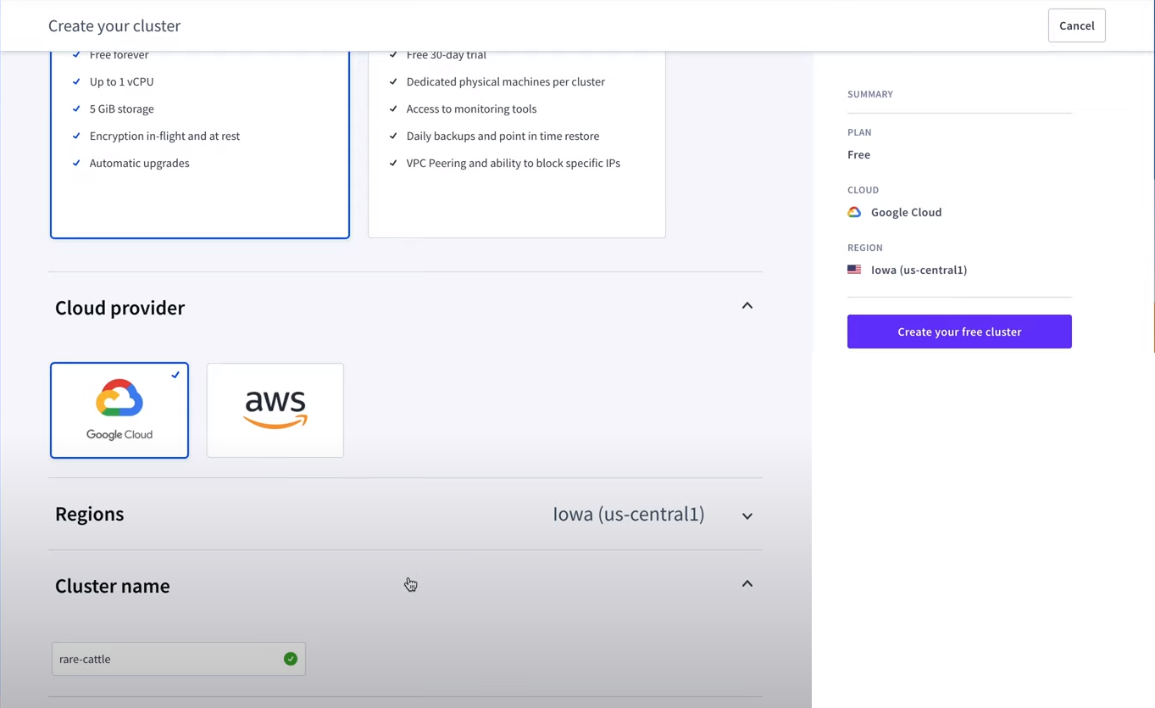Screen dimensions: 1155x708
Task: Click the Regions heading
Action: click(x=90, y=514)
